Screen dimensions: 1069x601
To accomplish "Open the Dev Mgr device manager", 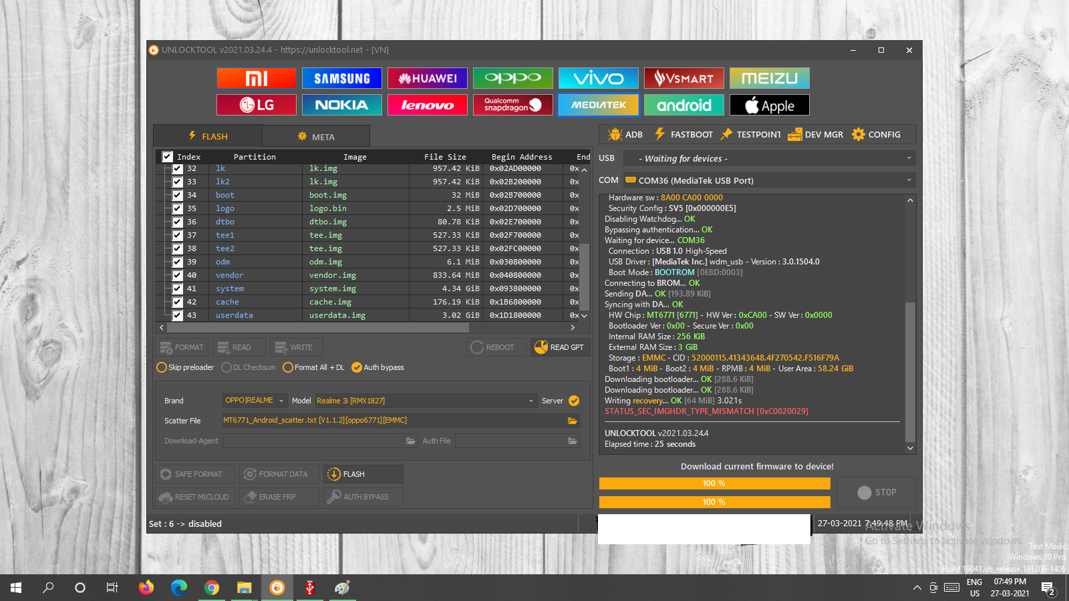I will [x=815, y=134].
